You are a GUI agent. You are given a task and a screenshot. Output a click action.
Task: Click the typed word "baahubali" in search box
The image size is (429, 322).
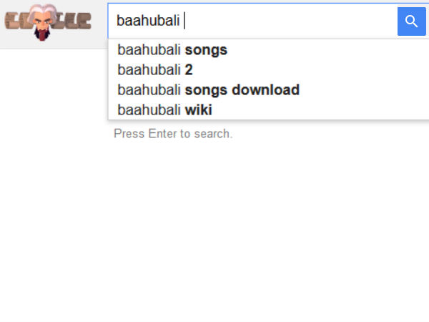click(148, 21)
